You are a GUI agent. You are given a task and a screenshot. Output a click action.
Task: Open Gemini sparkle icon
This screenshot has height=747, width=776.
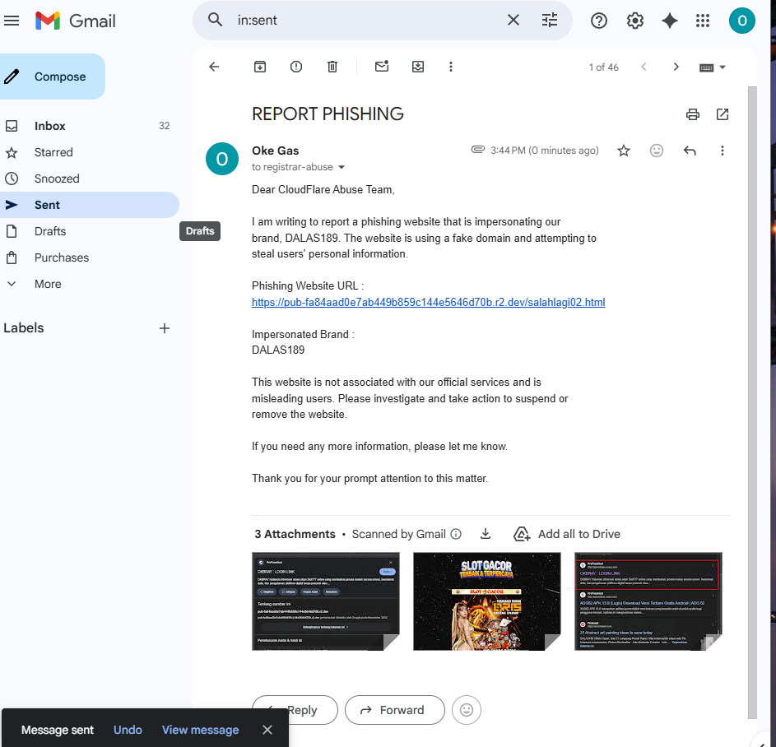[670, 21]
